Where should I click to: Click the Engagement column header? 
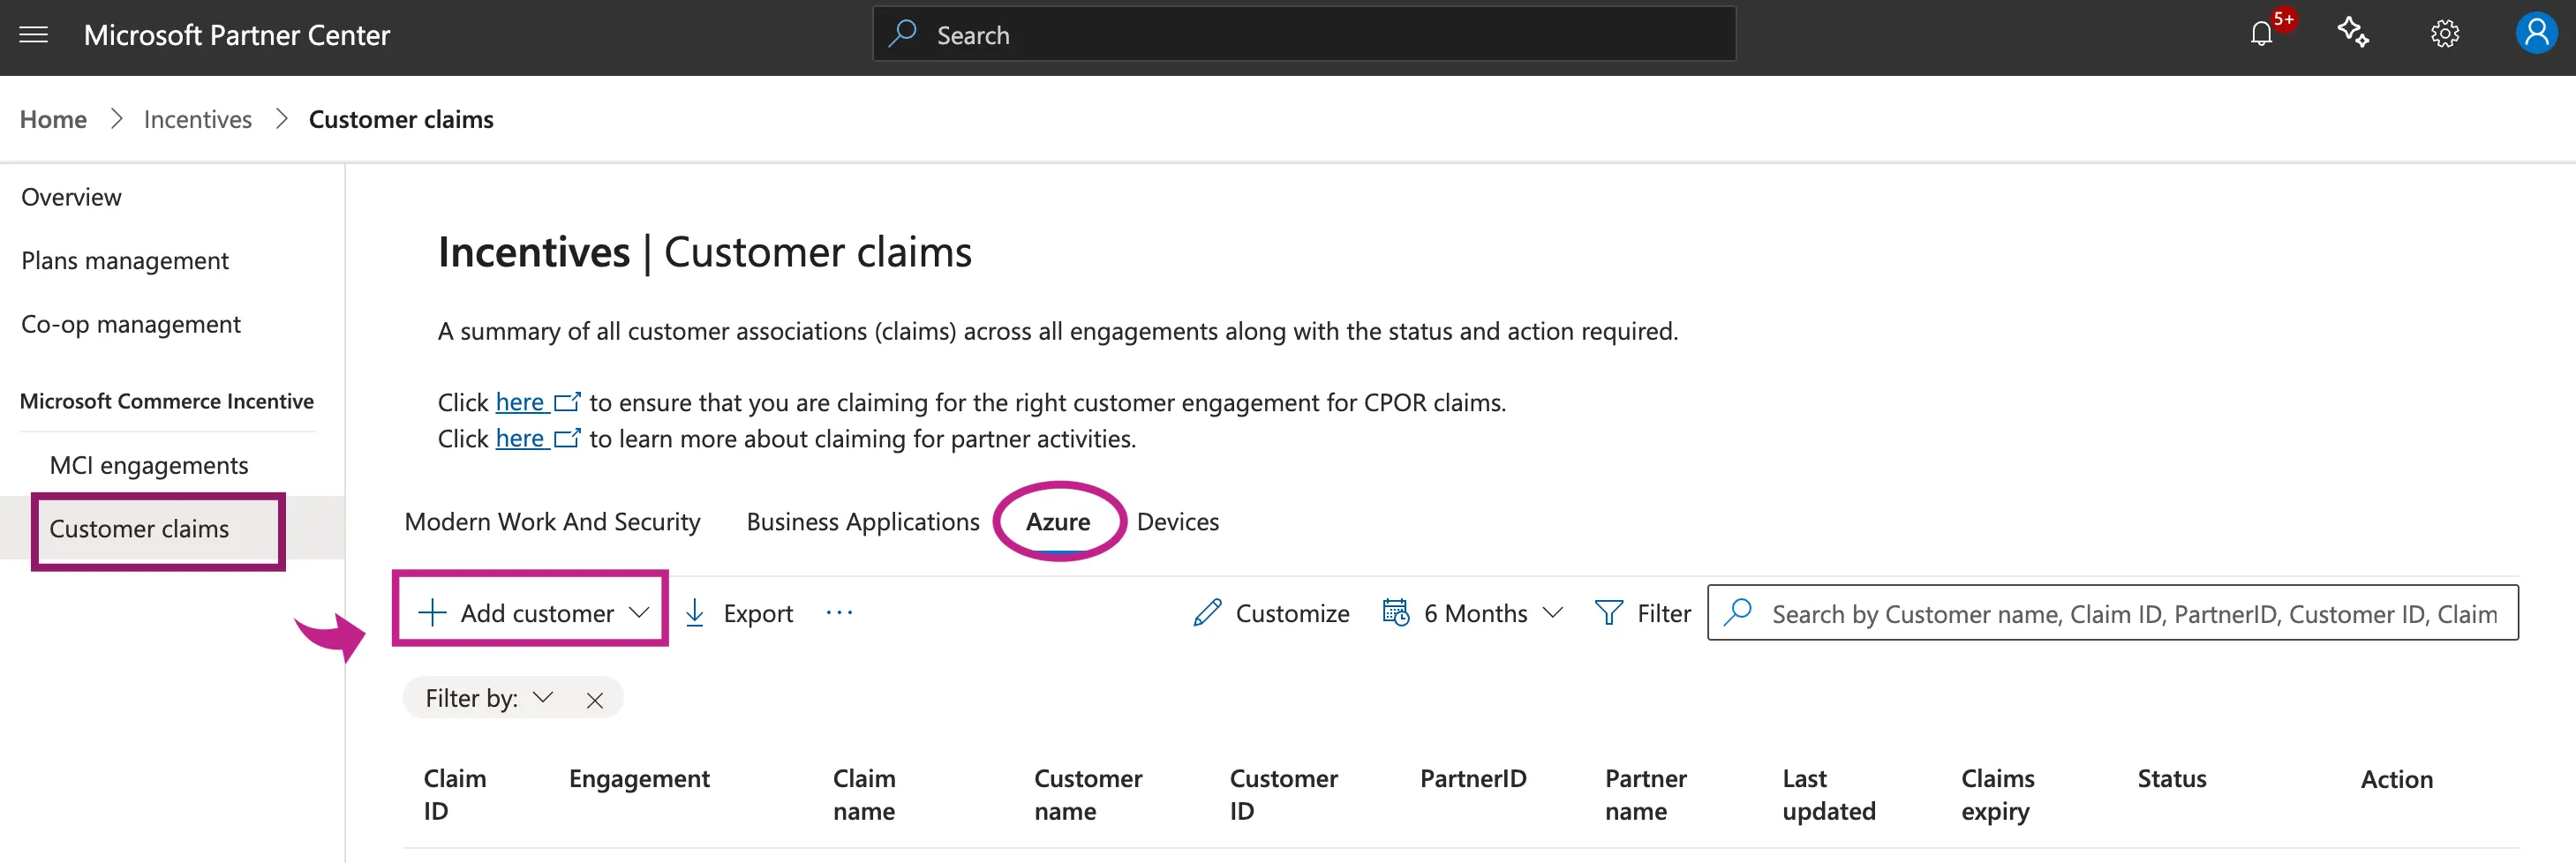(639, 779)
